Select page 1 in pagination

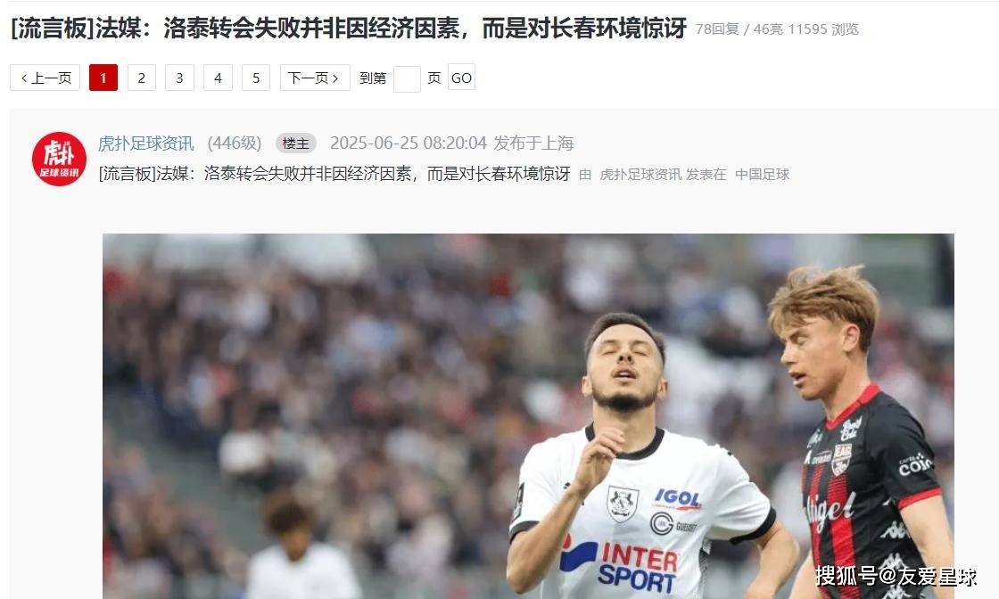coord(103,78)
